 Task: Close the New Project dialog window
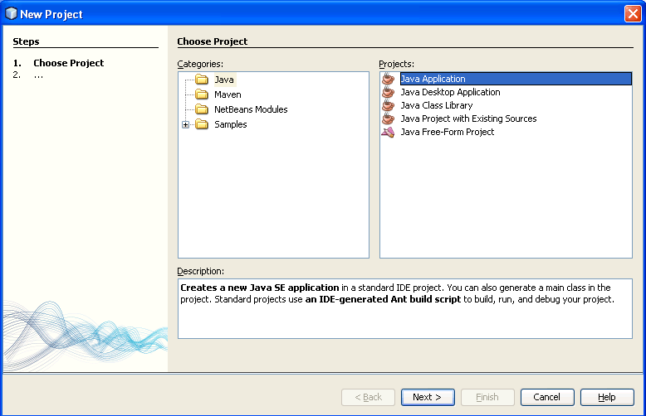(x=632, y=14)
